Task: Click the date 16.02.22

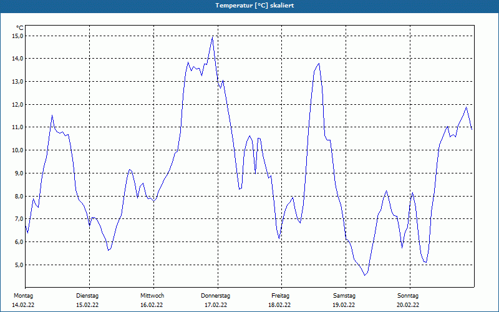Action: (152, 305)
